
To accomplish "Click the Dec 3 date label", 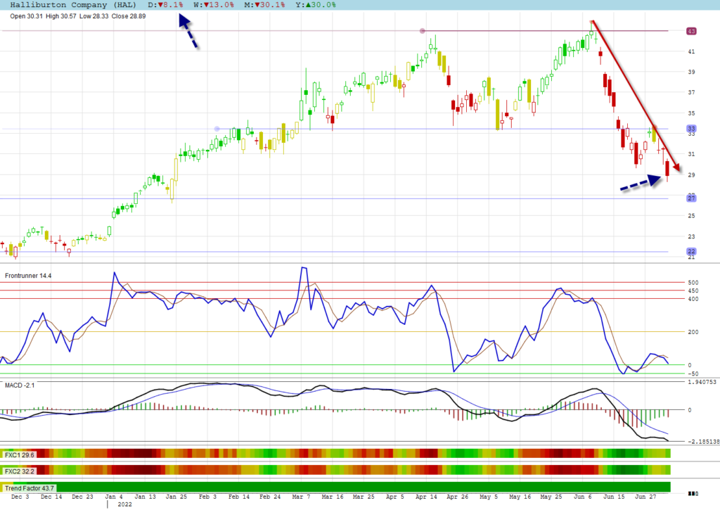I will pyautogui.click(x=20, y=497).
